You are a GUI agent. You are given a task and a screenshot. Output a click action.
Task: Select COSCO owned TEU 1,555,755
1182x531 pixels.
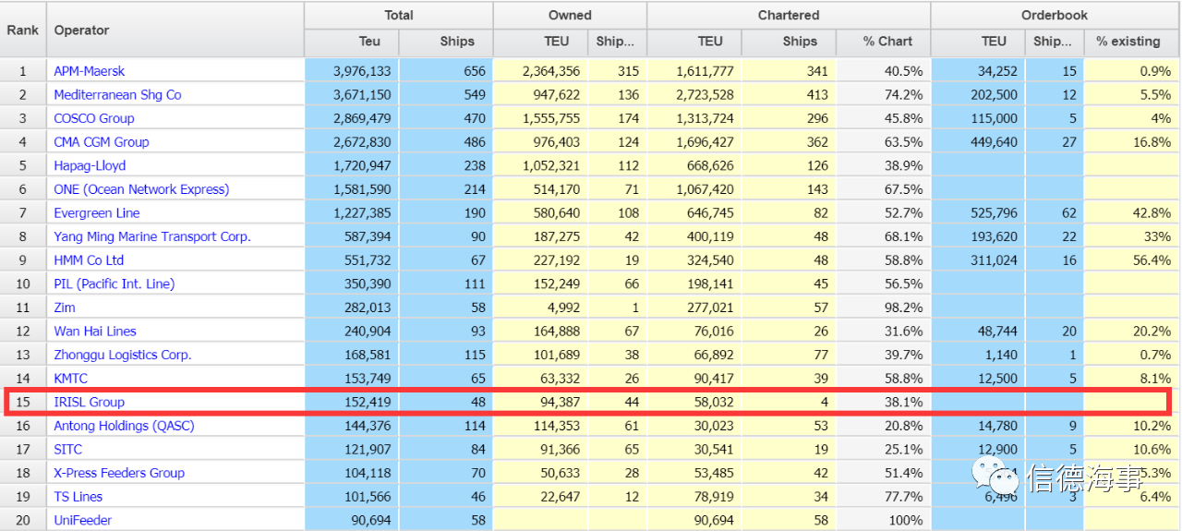[x=551, y=118]
